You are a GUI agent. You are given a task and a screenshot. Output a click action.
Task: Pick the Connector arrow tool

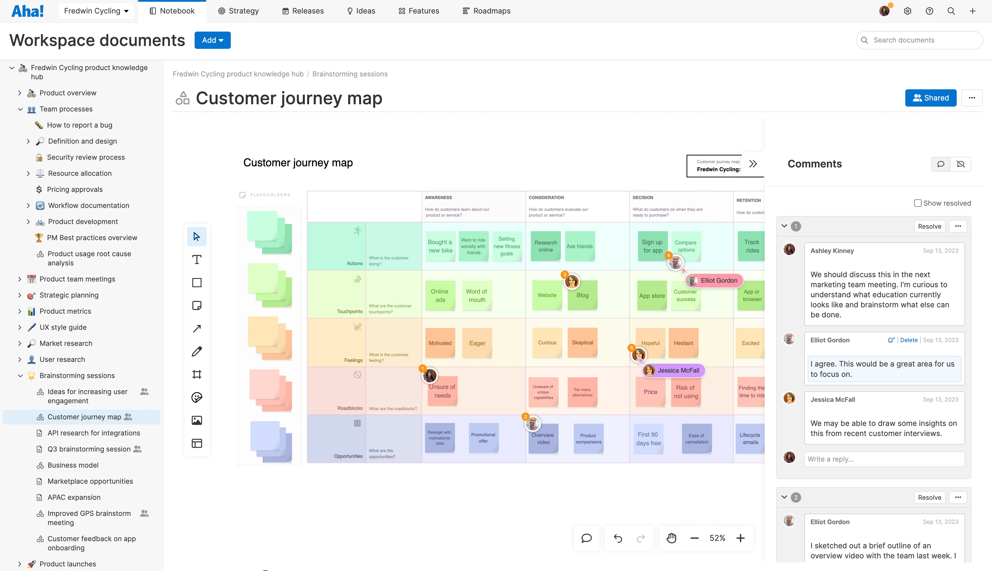point(197,328)
